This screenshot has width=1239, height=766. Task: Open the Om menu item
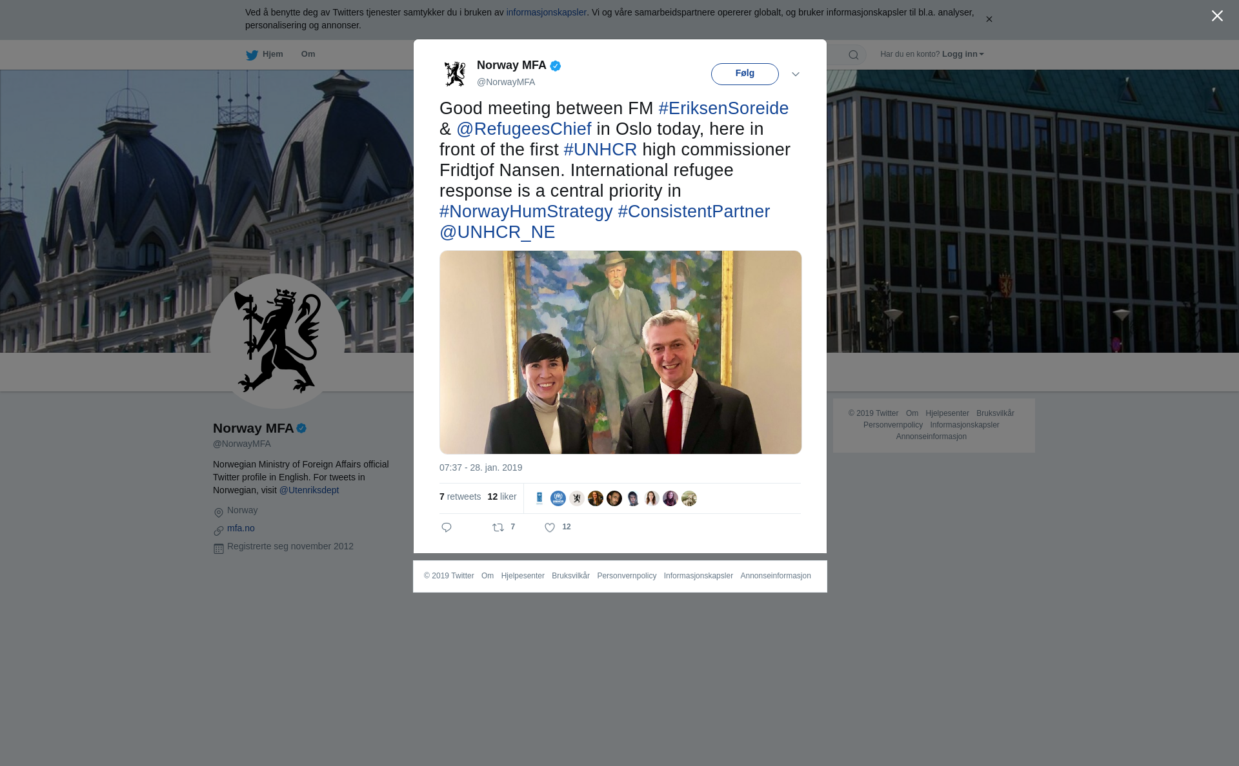(x=308, y=54)
